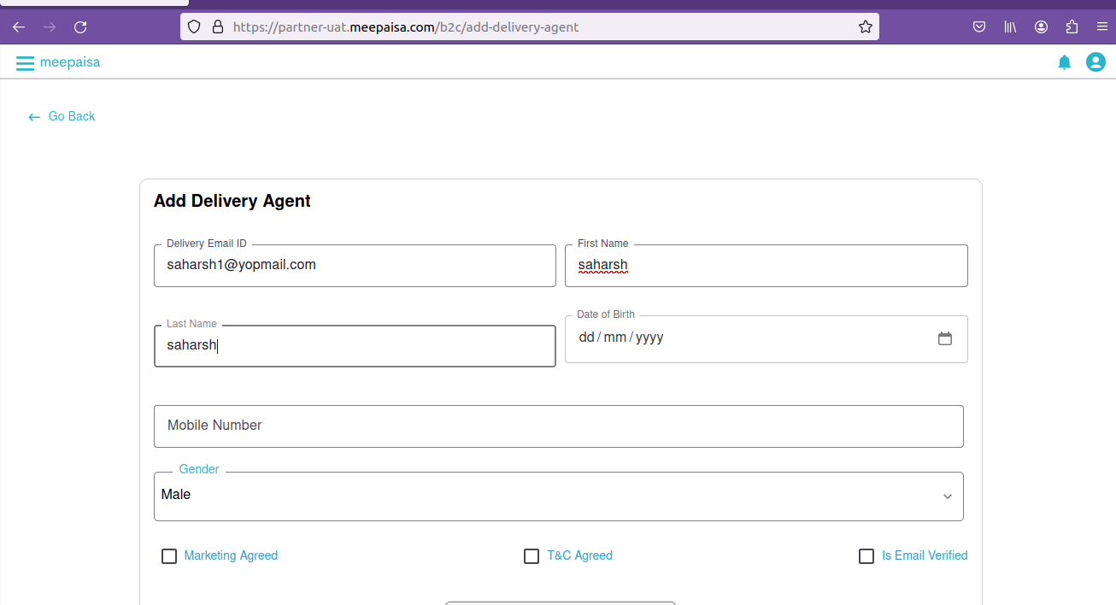
Task: Click the browser back arrow
Action: coord(19,27)
